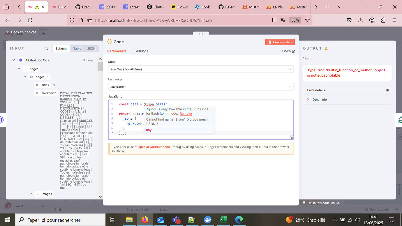Switch input view to the Table tab
The height and width of the screenshot is (226, 402).
77,48
